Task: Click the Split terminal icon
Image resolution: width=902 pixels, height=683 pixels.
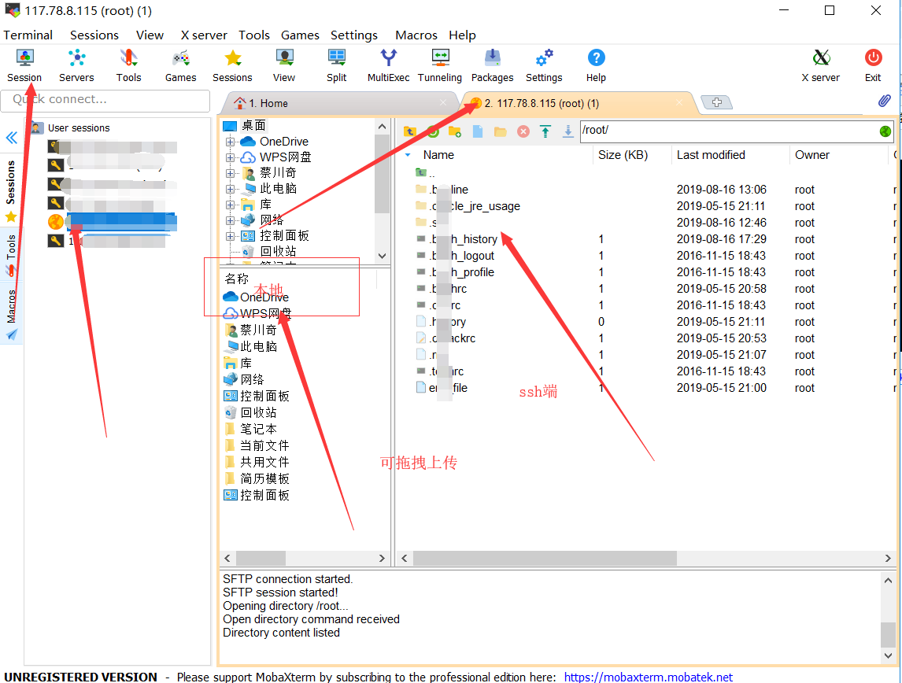Action: coord(337,65)
